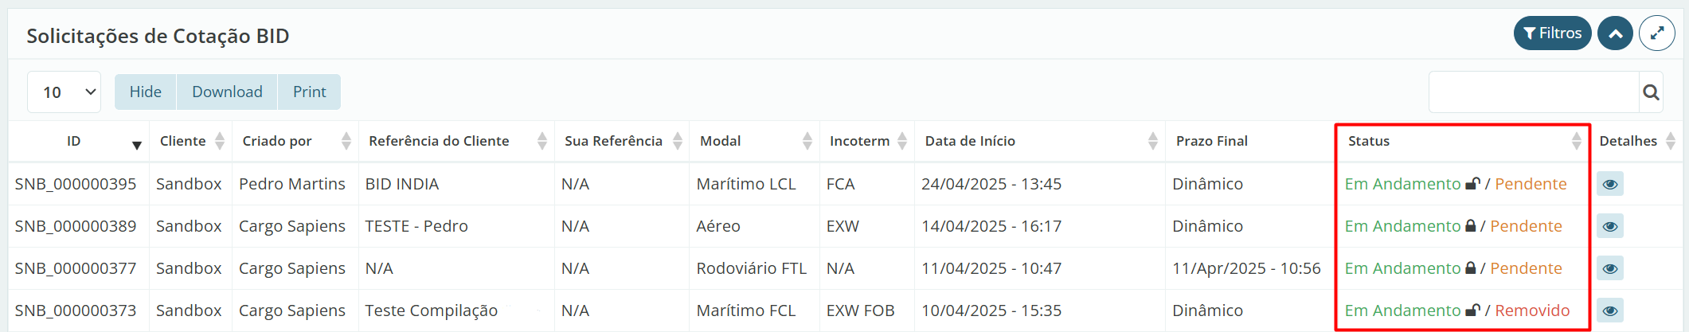Click the fullscreen expand arrows icon
Viewport: 1689px width, 332px height.
pyautogui.click(x=1656, y=33)
